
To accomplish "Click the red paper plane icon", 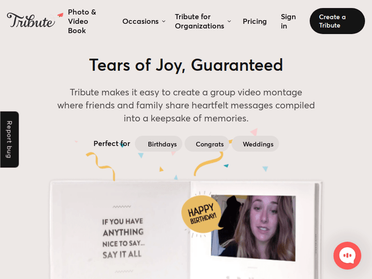I will [61, 15].
